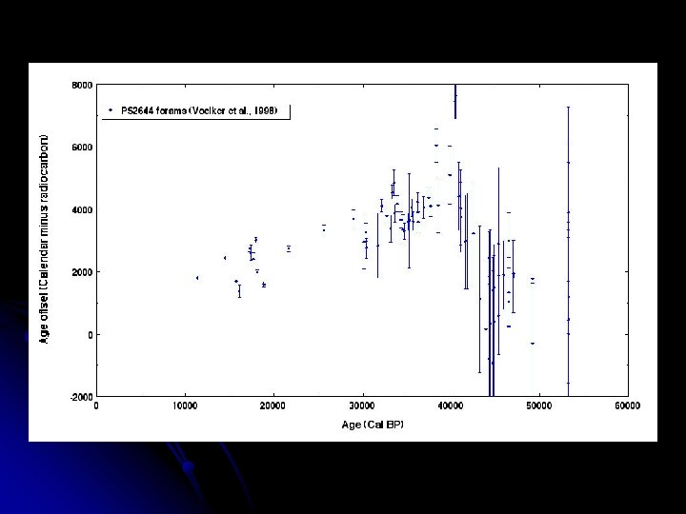
Task: Click the y-axis tick label '6000'
Action: pos(82,148)
